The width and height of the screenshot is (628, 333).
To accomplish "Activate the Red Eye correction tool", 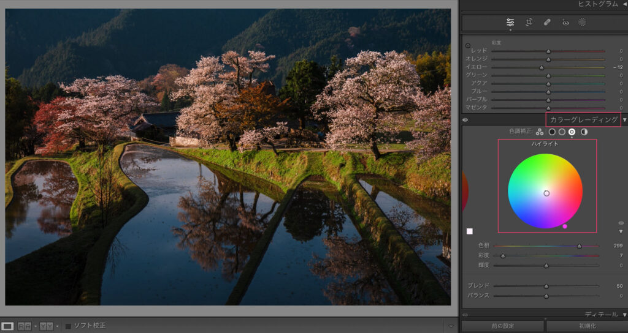I will [565, 23].
